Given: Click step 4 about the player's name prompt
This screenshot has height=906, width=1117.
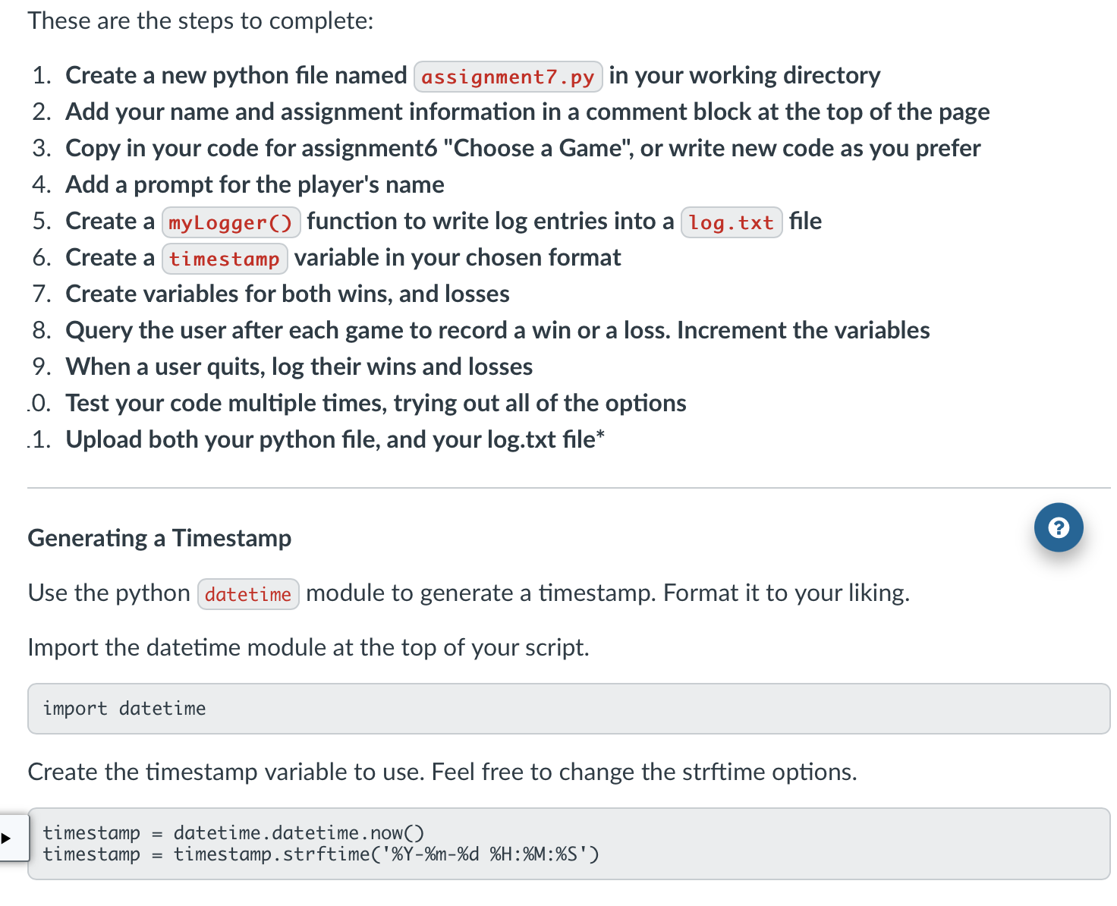Looking at the screenshot, I should pyautogui.click(x=254, y=184).
